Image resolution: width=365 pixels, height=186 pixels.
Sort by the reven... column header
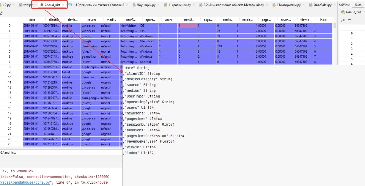click(x=284, y=20)
